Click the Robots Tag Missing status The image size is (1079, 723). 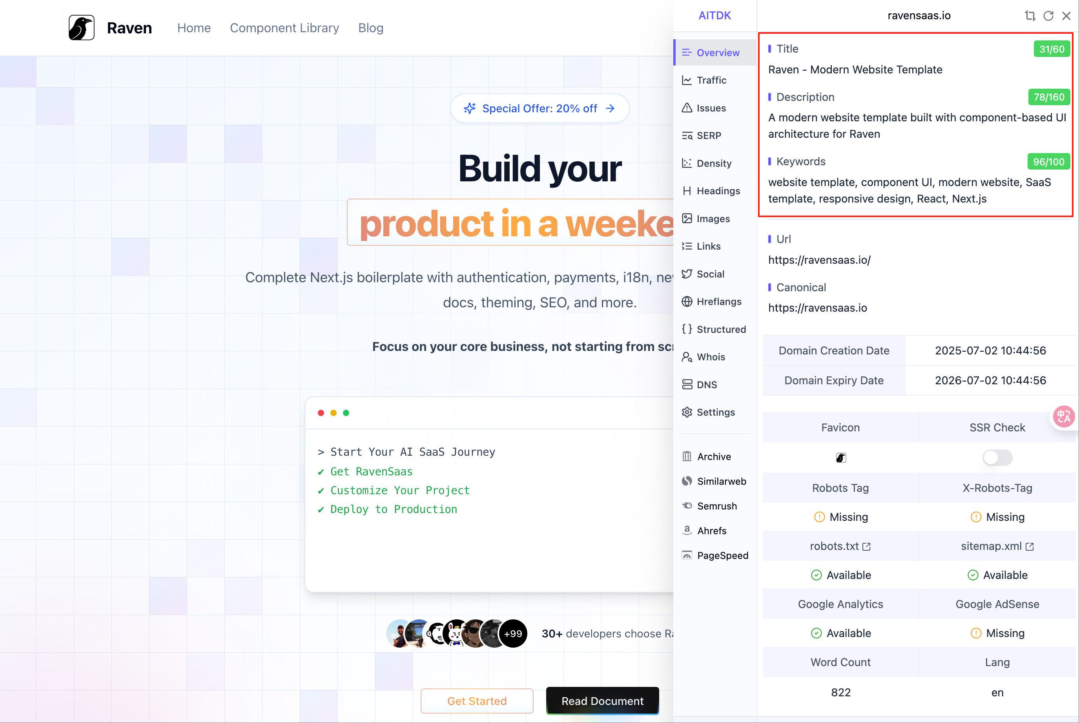[841, 517]
